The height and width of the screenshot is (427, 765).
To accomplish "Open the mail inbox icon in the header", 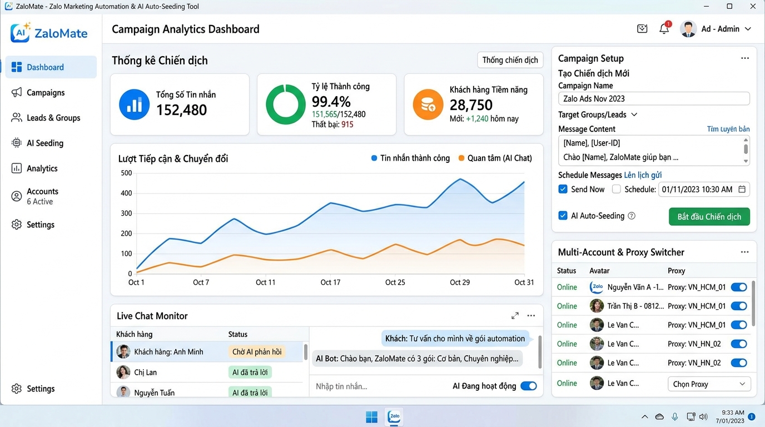I will tap(642, 29).
